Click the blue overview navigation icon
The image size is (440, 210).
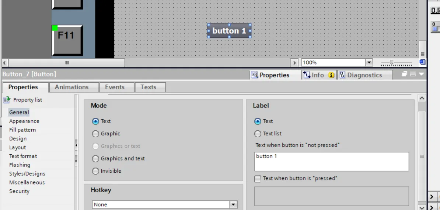[422, 62]
